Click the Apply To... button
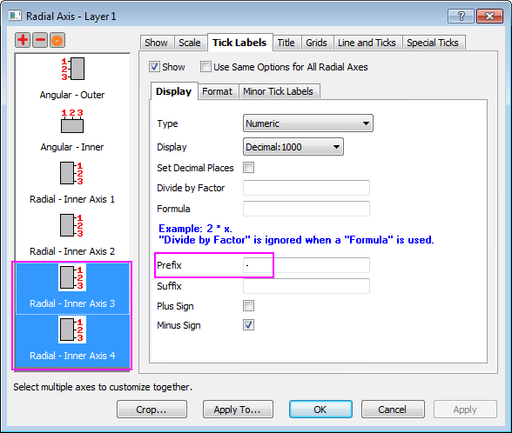 [238, 410]
